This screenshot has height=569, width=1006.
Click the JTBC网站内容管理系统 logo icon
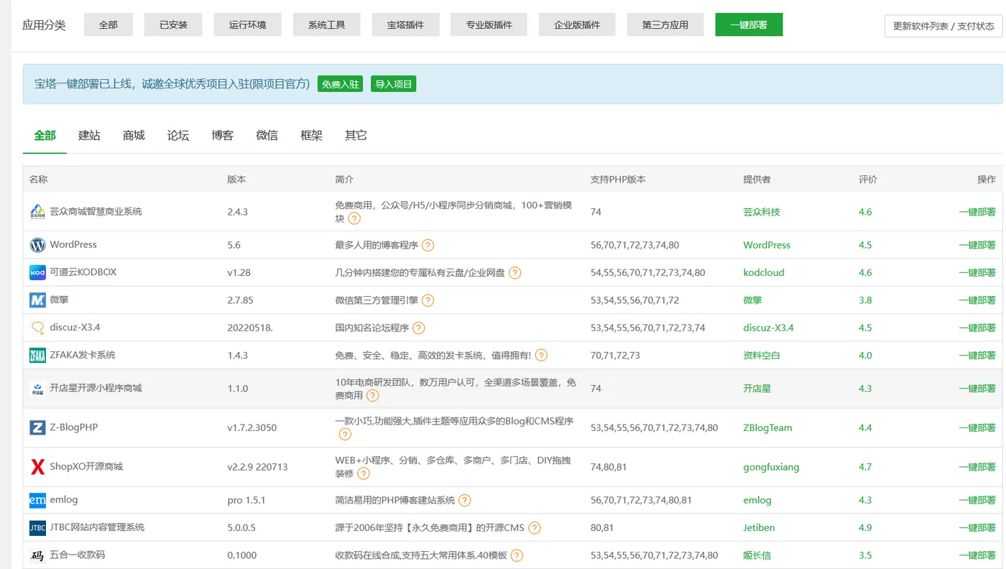click(37, 527)
